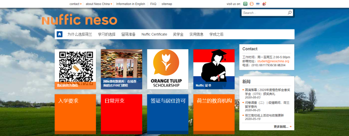Screen dimensions: 349x136
Task: Expand the contact dropdown arrow
Action: (81, 4)
